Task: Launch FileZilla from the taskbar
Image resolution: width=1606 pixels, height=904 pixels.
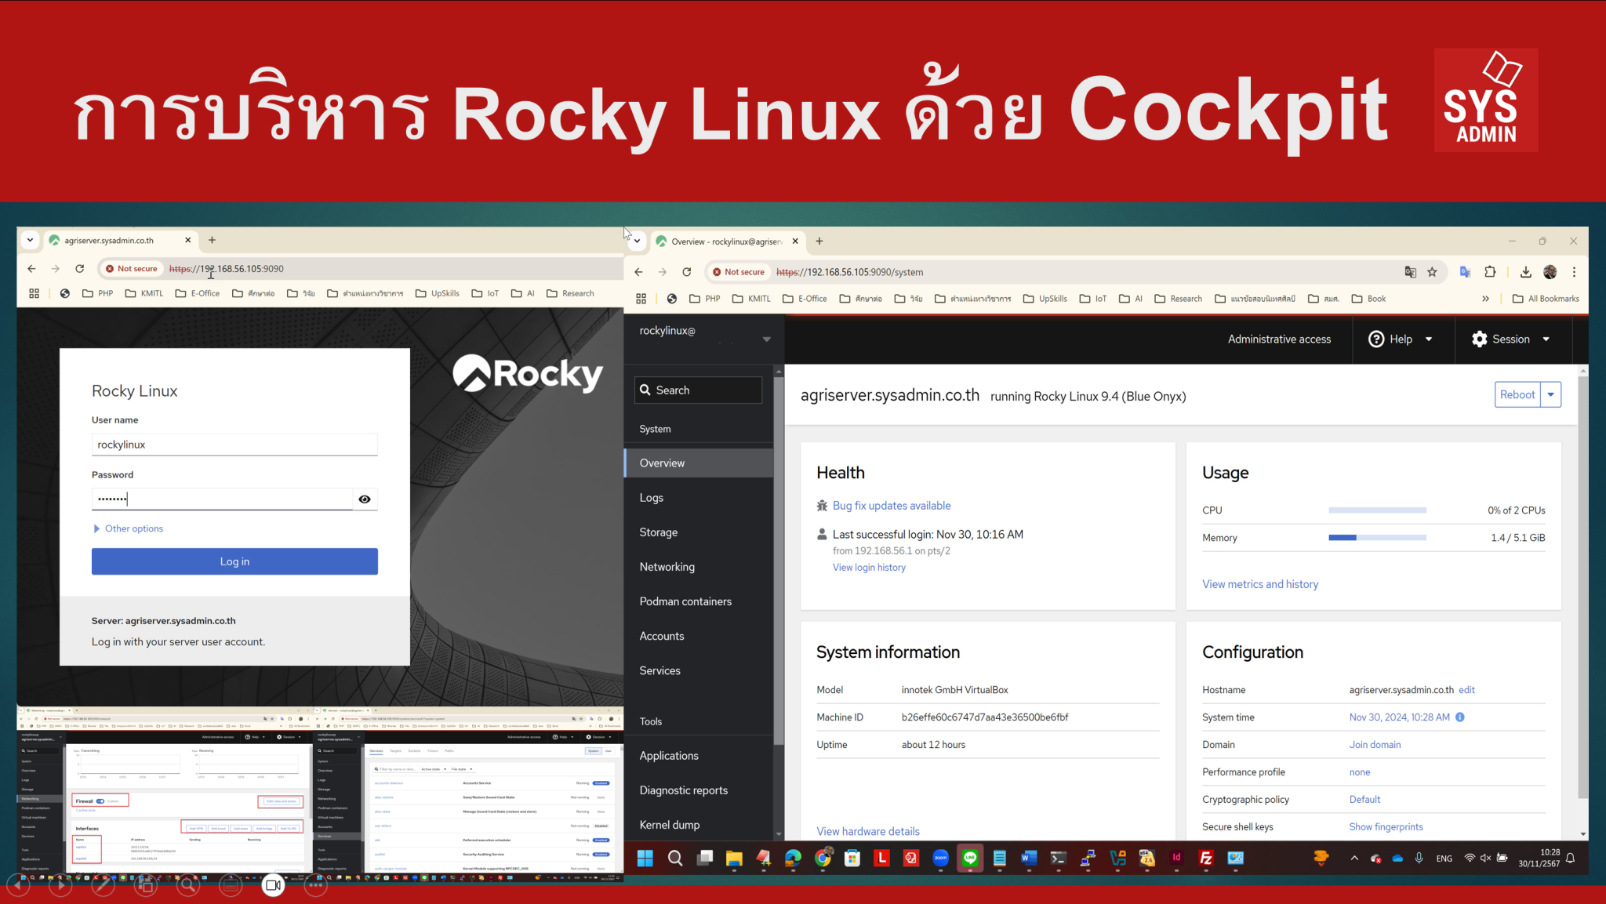Action: [x=1205, y=859]
